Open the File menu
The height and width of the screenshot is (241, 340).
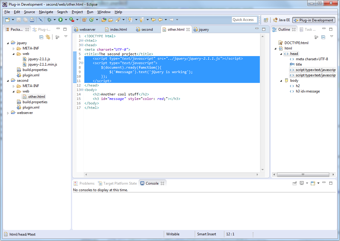pyautogui.click(x=7, y=12)
